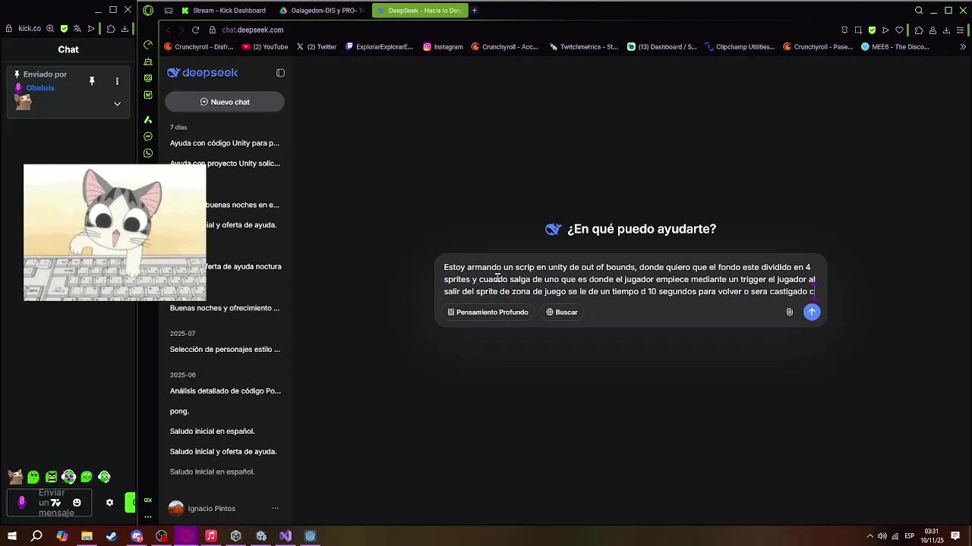Image resolution: width=972 pixels, height=546 pixels.
Task: Attach a file with the paperclip icon
Action: point(790,312)
